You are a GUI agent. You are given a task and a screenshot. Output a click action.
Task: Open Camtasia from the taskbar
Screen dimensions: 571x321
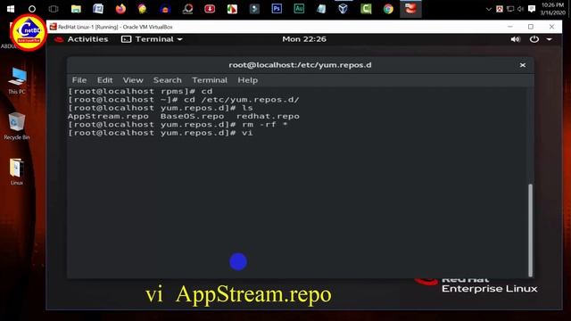(366, 9)
